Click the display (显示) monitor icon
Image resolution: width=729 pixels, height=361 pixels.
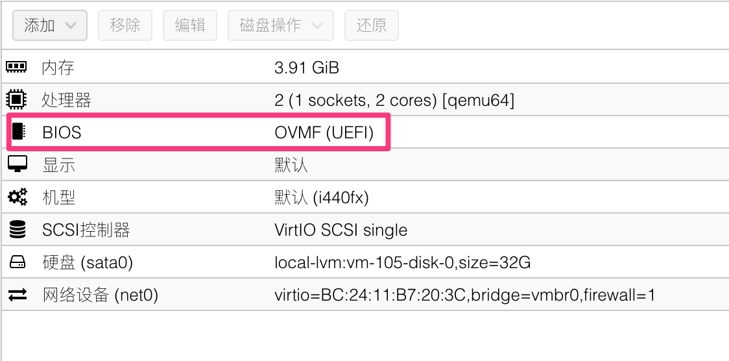click(18, 164)
